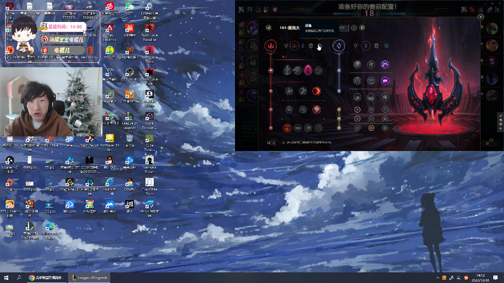This screenshot has width=504, height=283.
Task: Choose the Dark Harvest keystone rune
Action: 308,70
